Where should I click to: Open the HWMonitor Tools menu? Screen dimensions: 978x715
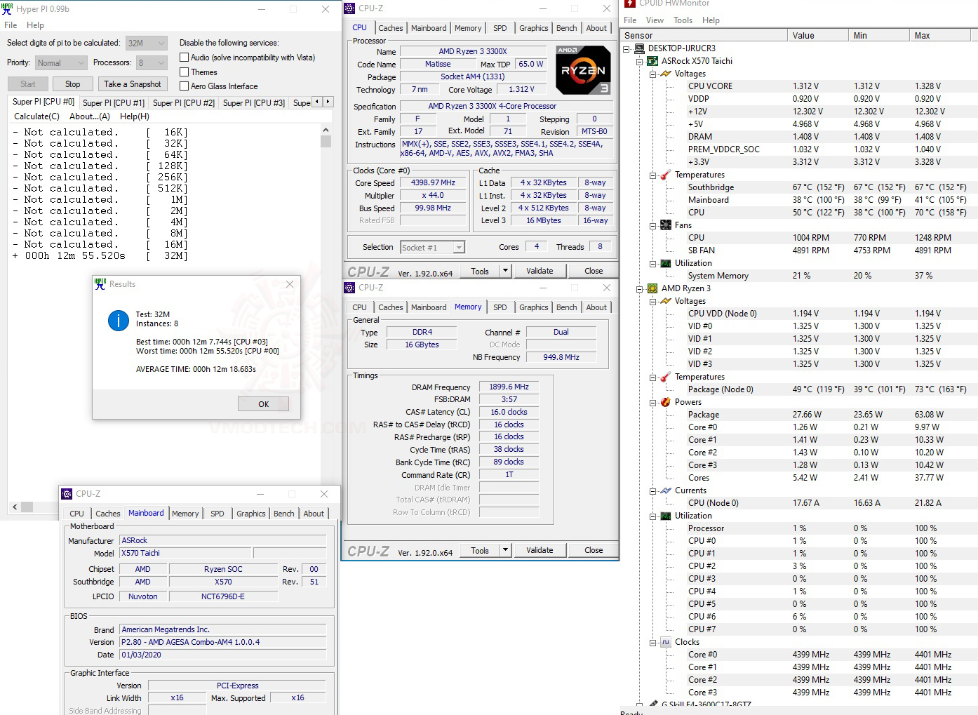pos(683,20)
